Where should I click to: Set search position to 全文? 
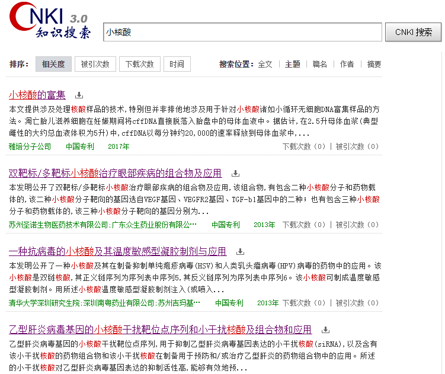[265, 65]
